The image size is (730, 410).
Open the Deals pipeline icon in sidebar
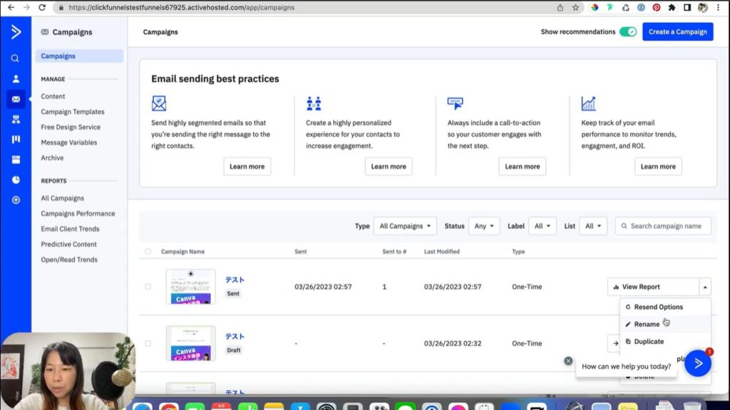point(15,140)
